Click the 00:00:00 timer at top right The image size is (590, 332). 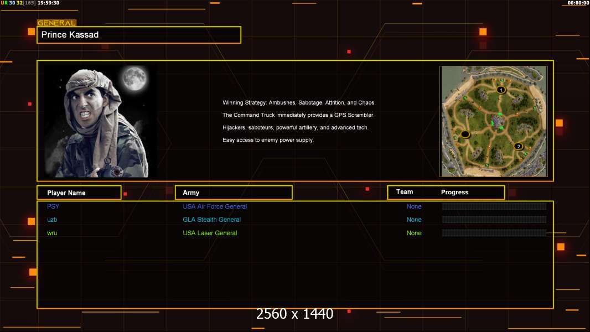(x=578, y=3)
